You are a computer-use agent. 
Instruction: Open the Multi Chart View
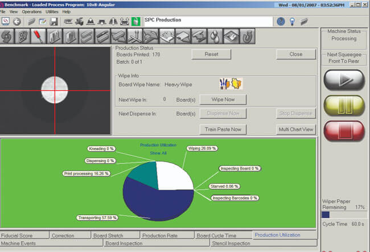296,129
